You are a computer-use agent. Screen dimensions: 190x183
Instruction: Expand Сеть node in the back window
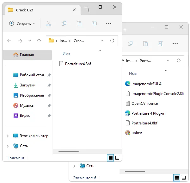[74, 166]
